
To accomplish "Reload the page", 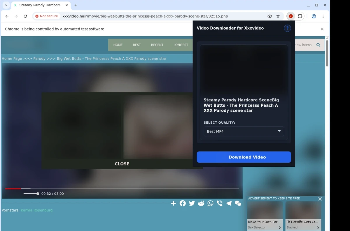I will tap(25, 16).
